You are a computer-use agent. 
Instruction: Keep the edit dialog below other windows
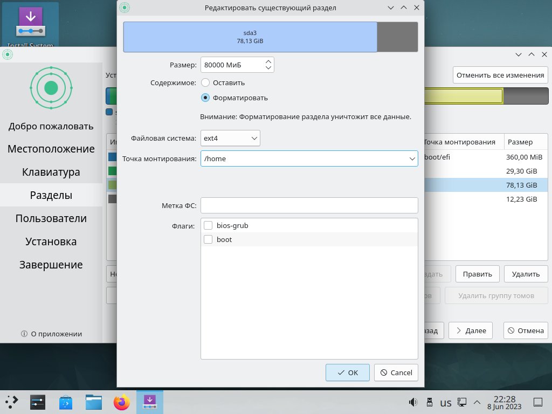pyautogui.click(x=391, y=8)
